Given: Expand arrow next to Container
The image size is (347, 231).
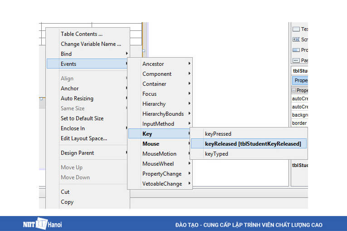Looking at the screenshot, I should [x=190, y=83].
